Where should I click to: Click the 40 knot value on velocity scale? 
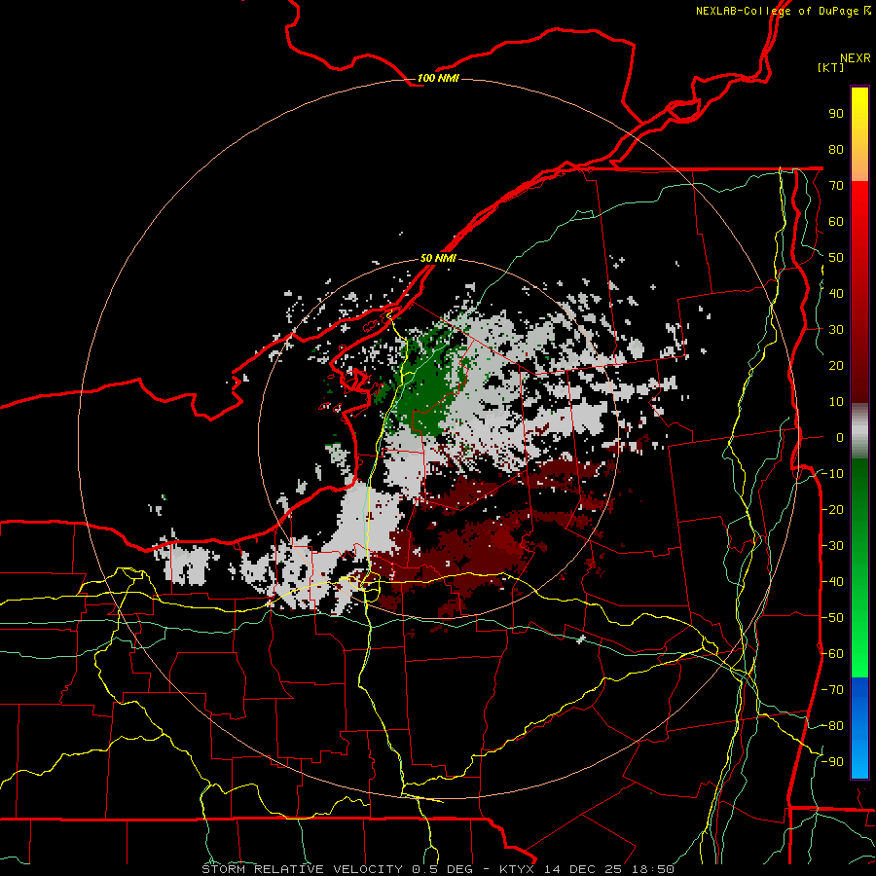tap(836, 293)
